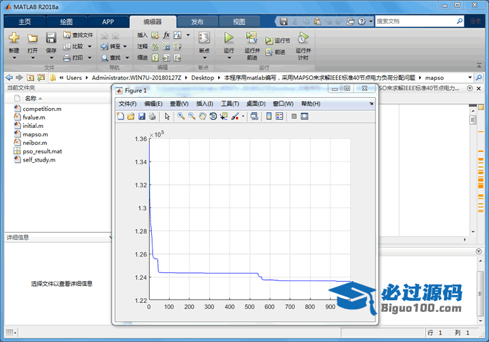Select the Figure zoom in tool
This screenshot has width=489, height=342.
(181, 116)
